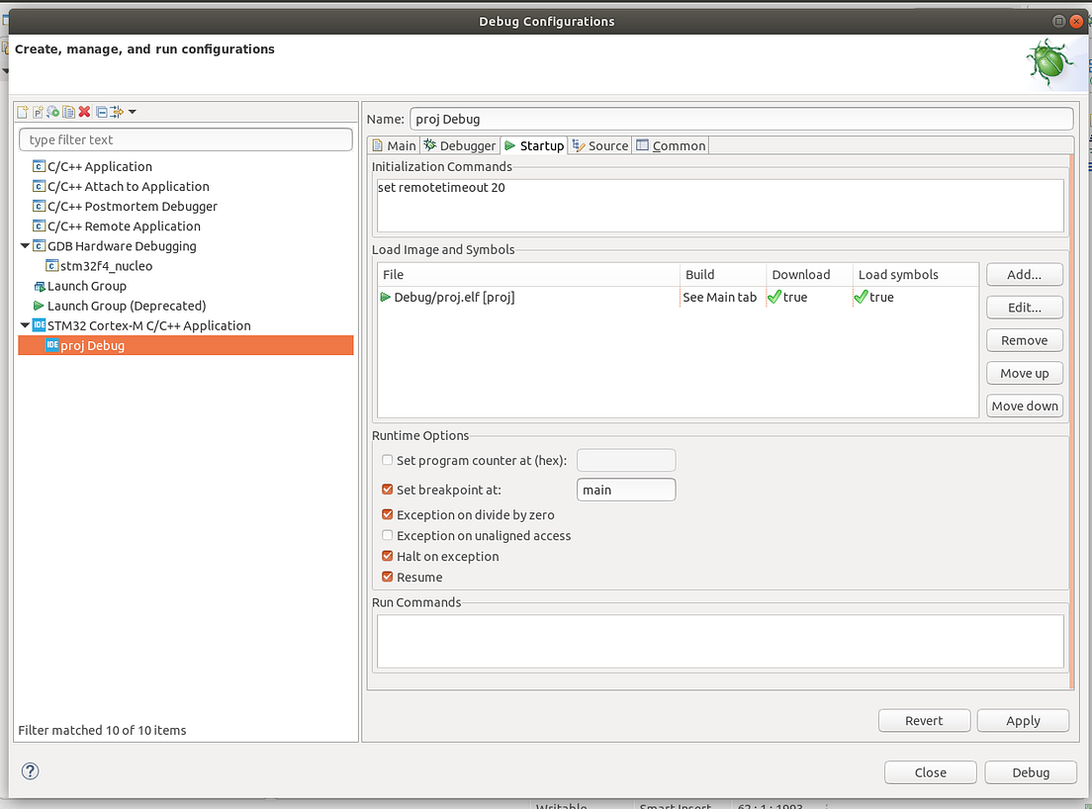Open the toolbar filter dropdown arrow
1092x809 pixels.
[x=133, y=112]
